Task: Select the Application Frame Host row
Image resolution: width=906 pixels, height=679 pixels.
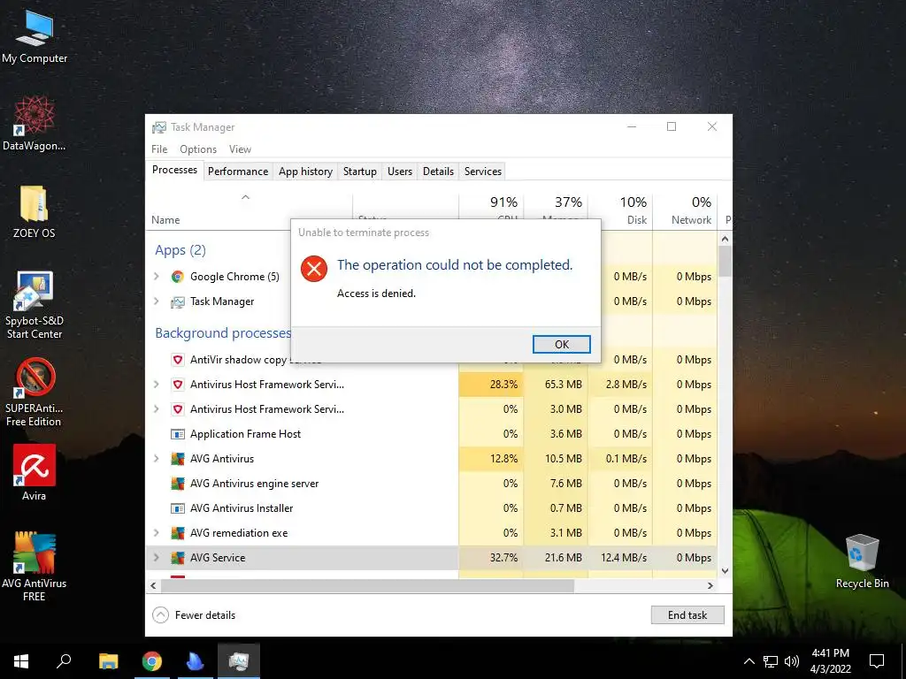Action: (432, 434)
